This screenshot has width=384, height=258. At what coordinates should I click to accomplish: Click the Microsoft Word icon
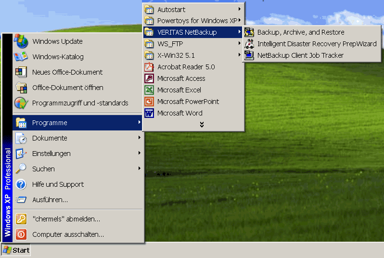tap(149, 113)
